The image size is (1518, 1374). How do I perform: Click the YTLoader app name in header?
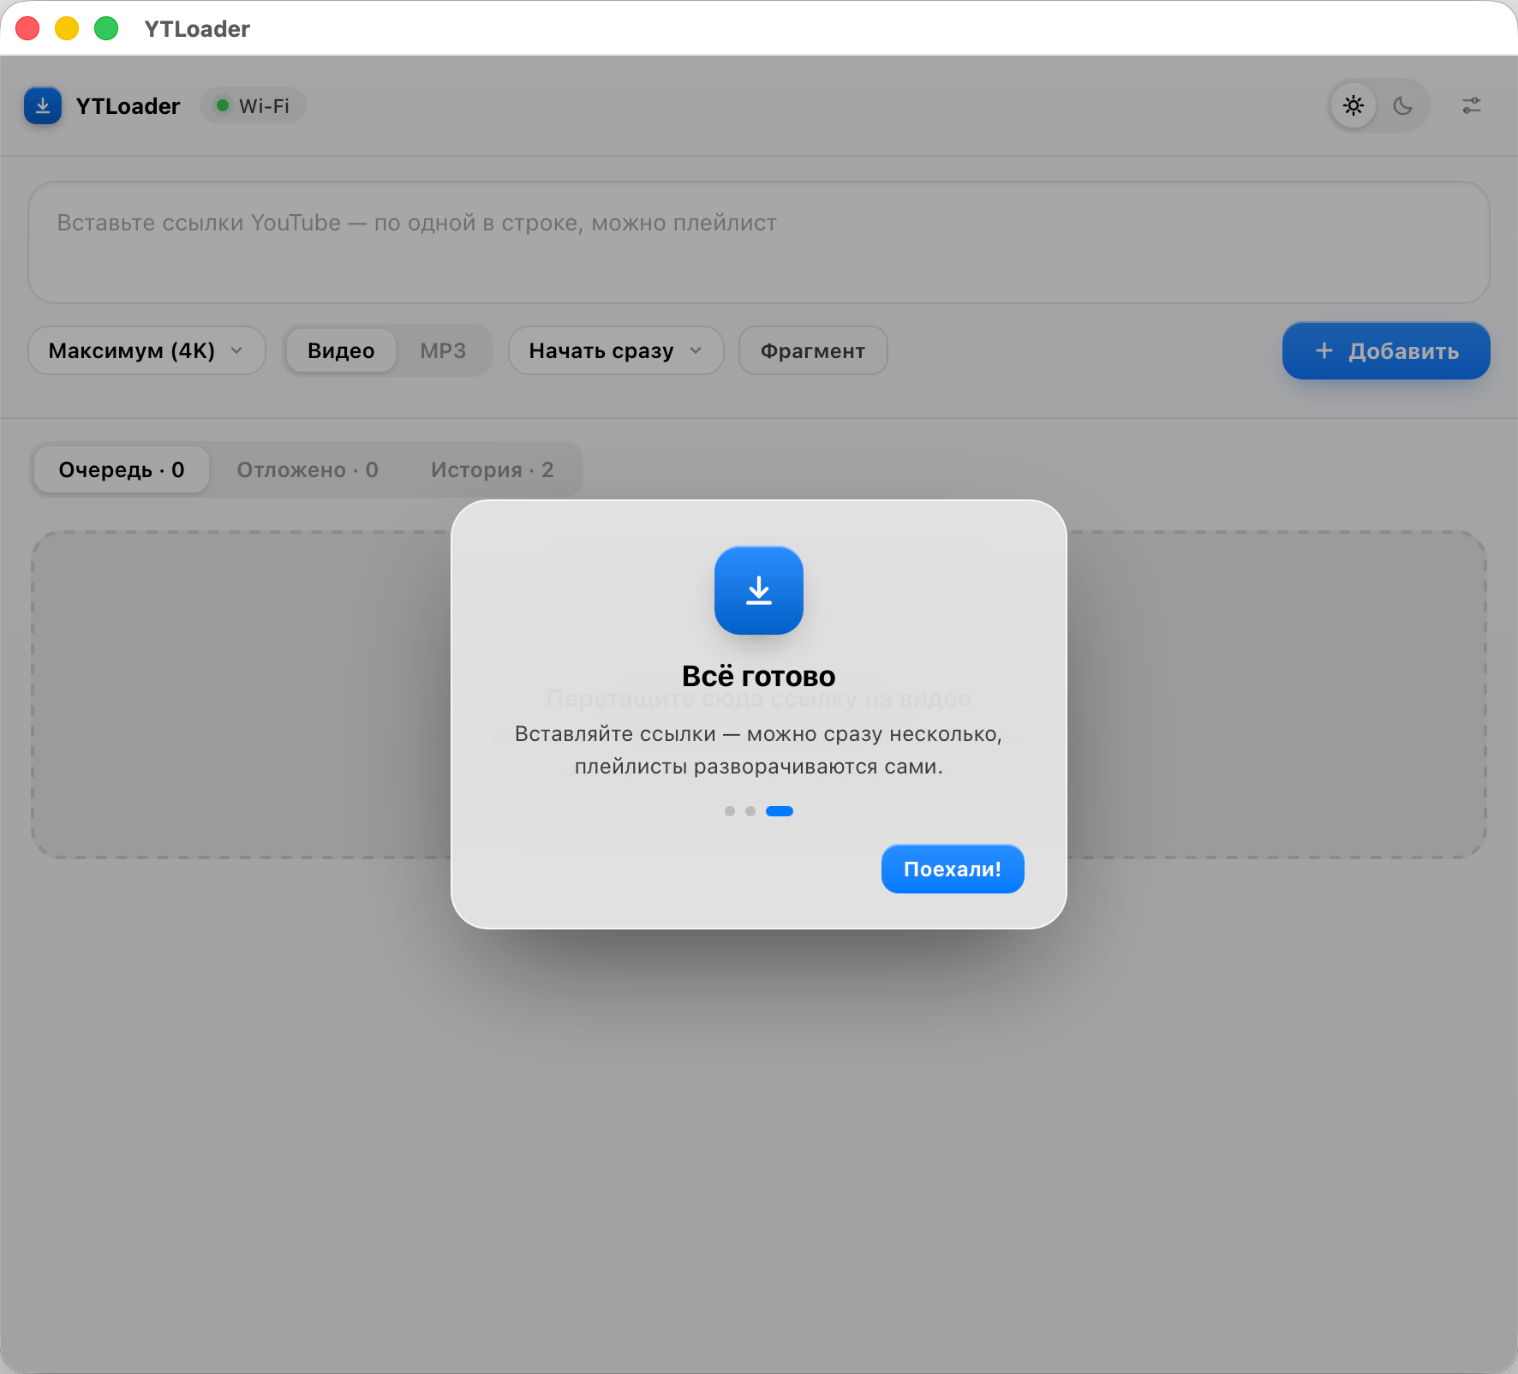[128, 106]
